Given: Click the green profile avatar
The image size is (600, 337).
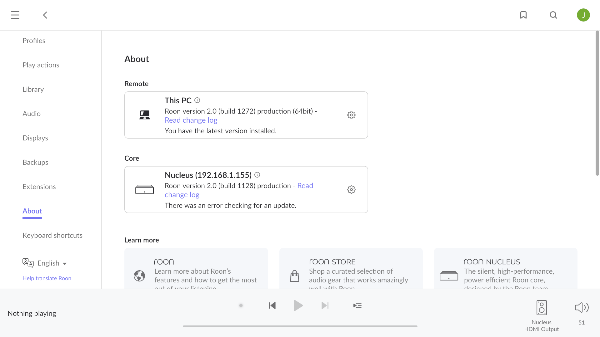Looking at the screenshot, I should click(x=583, y=15).
